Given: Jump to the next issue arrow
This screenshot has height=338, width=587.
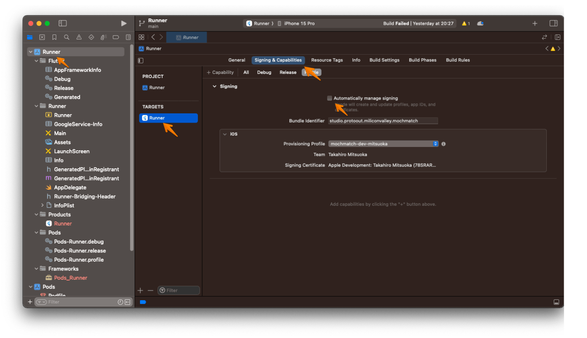Looking at the screenshot, I should (559, 49).
